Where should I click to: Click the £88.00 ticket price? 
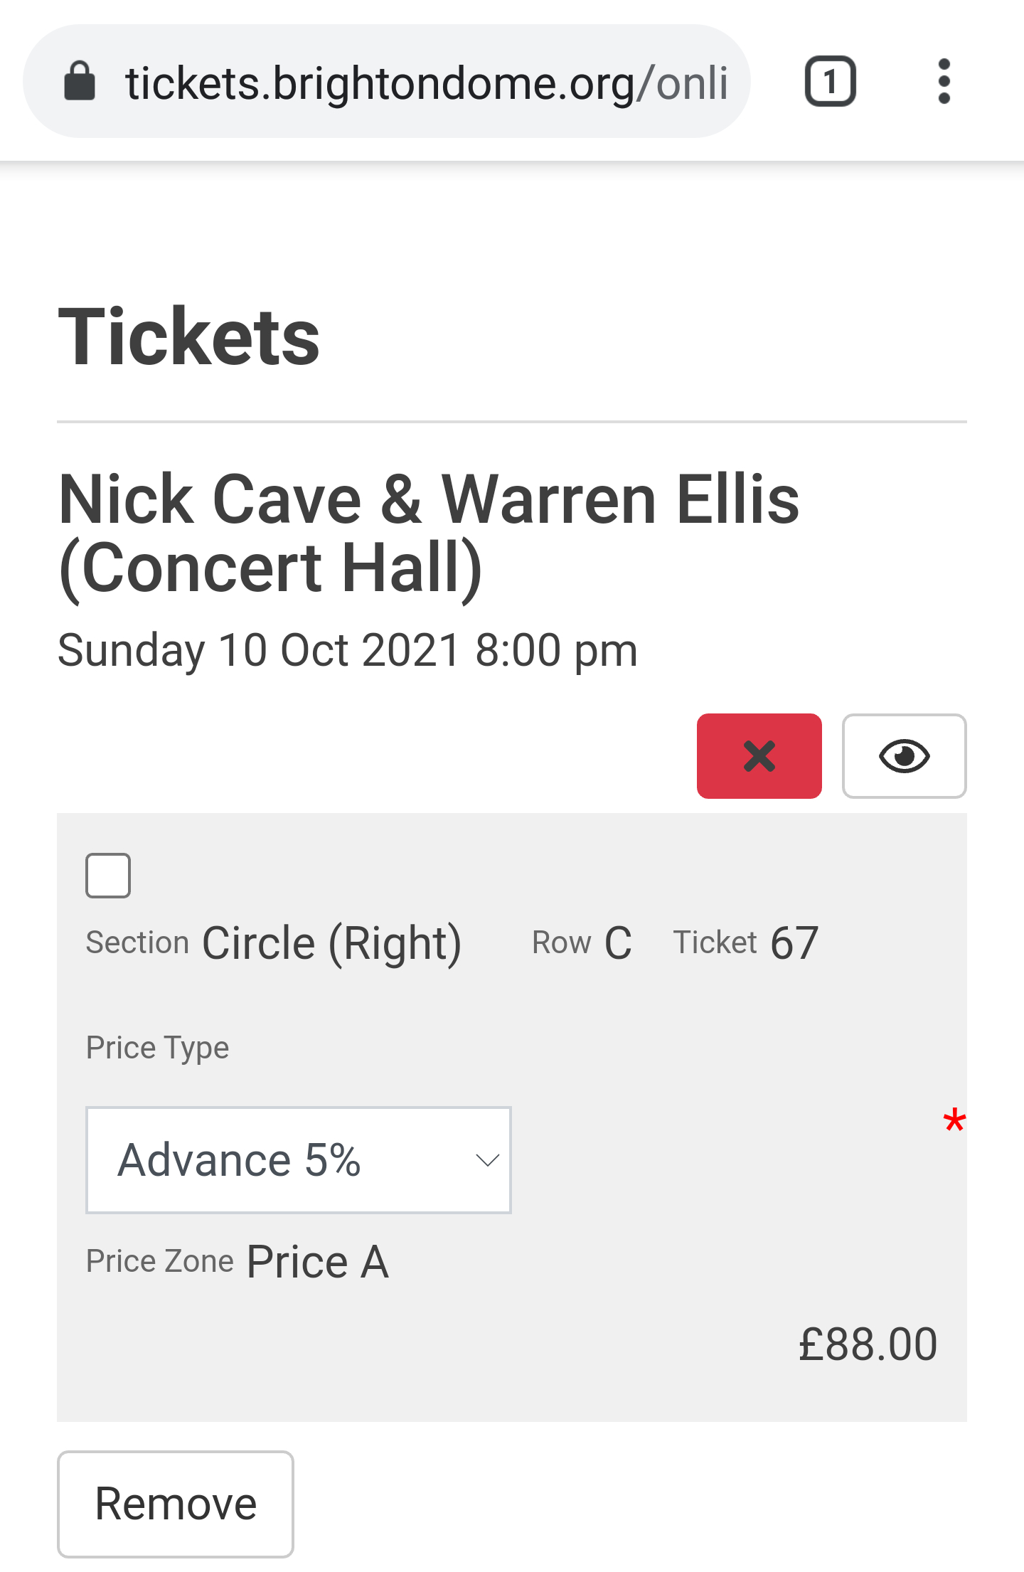tap(868, 1344)
